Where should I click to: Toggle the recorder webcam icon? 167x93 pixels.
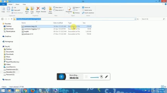click(102, 77)
